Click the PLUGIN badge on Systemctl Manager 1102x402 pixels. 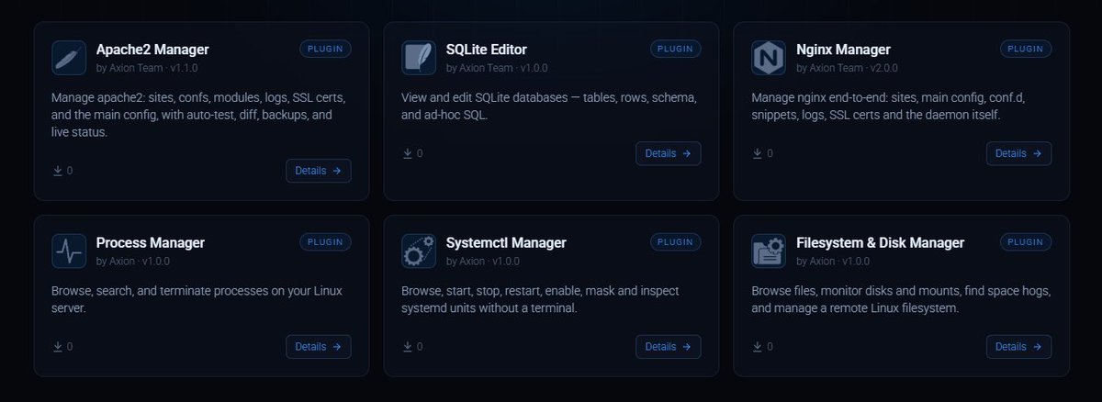(676, 242)
